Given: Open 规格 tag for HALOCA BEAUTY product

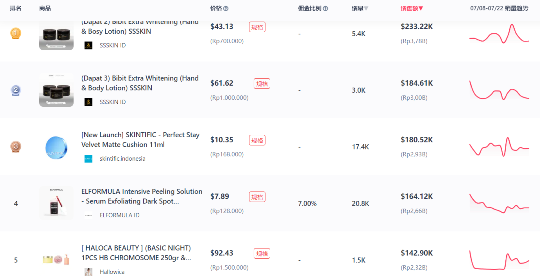Looking at the screenshot, I should [x=262, y=254].
